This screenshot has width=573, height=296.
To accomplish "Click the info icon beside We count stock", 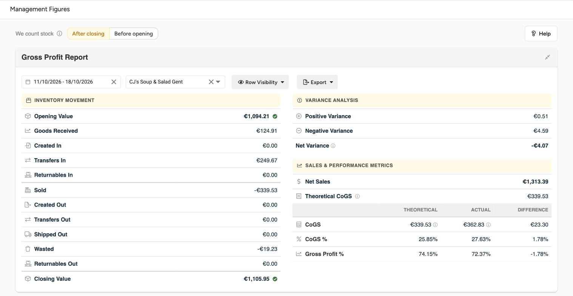I will pyautogui.click(x=59, y=34).
